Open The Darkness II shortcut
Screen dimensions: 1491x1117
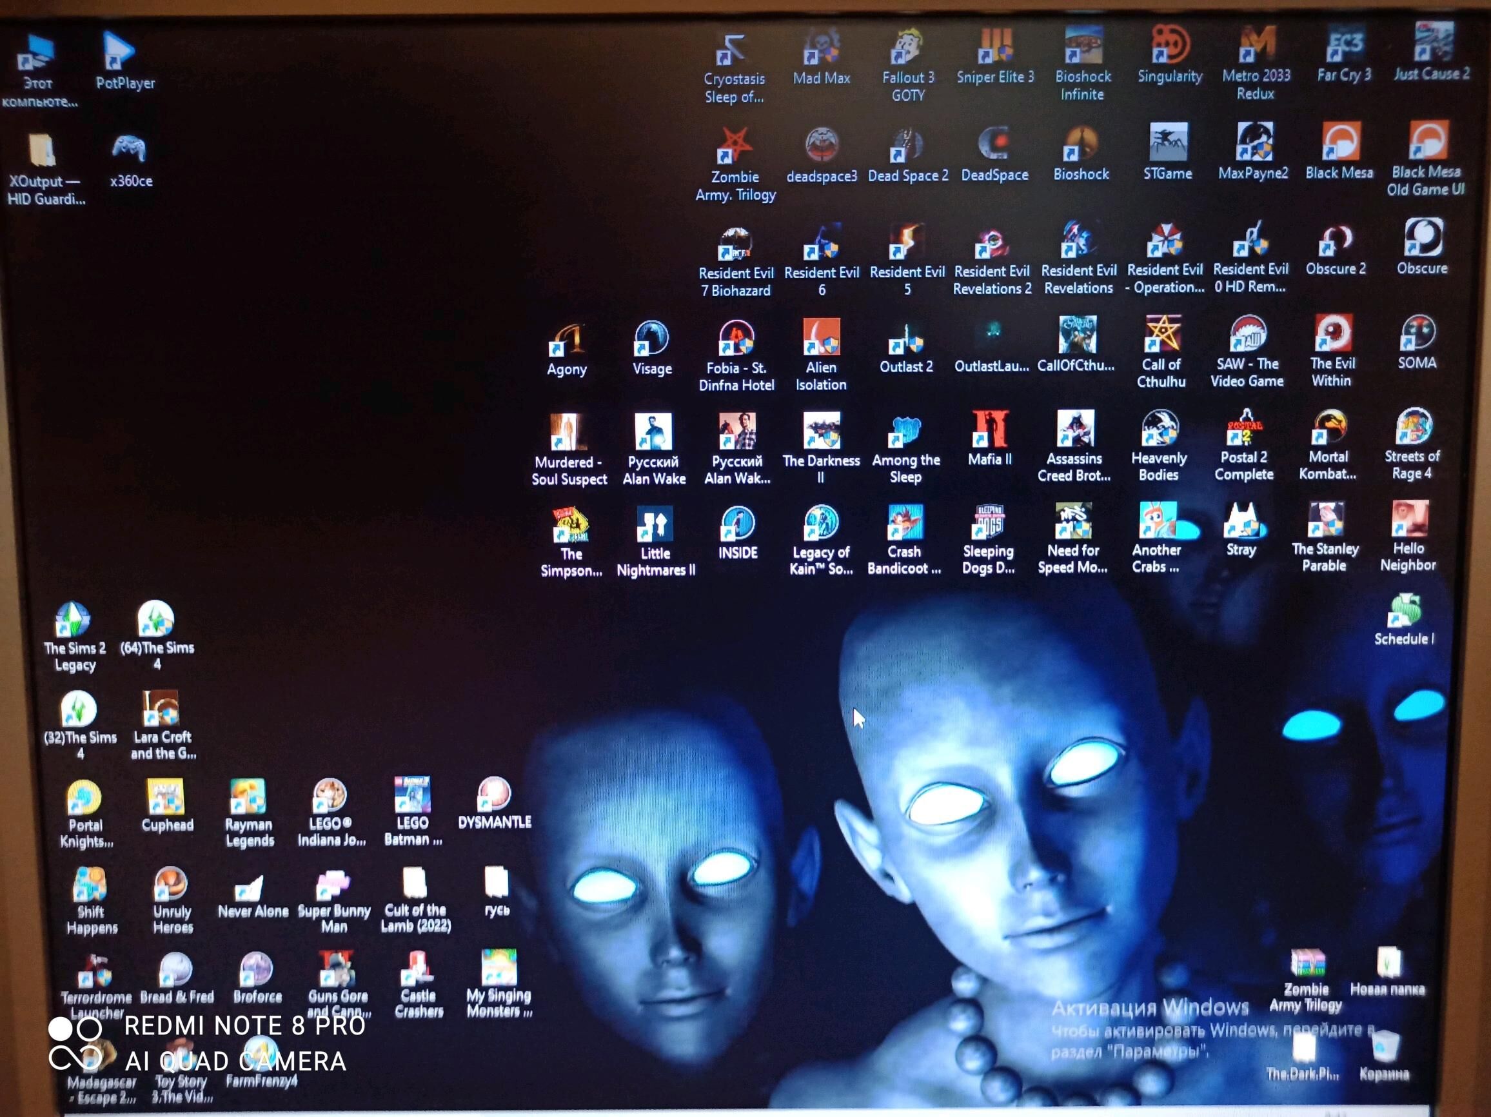[821, 431]
